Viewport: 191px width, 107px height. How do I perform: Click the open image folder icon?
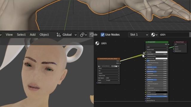[x=116, y=66]
